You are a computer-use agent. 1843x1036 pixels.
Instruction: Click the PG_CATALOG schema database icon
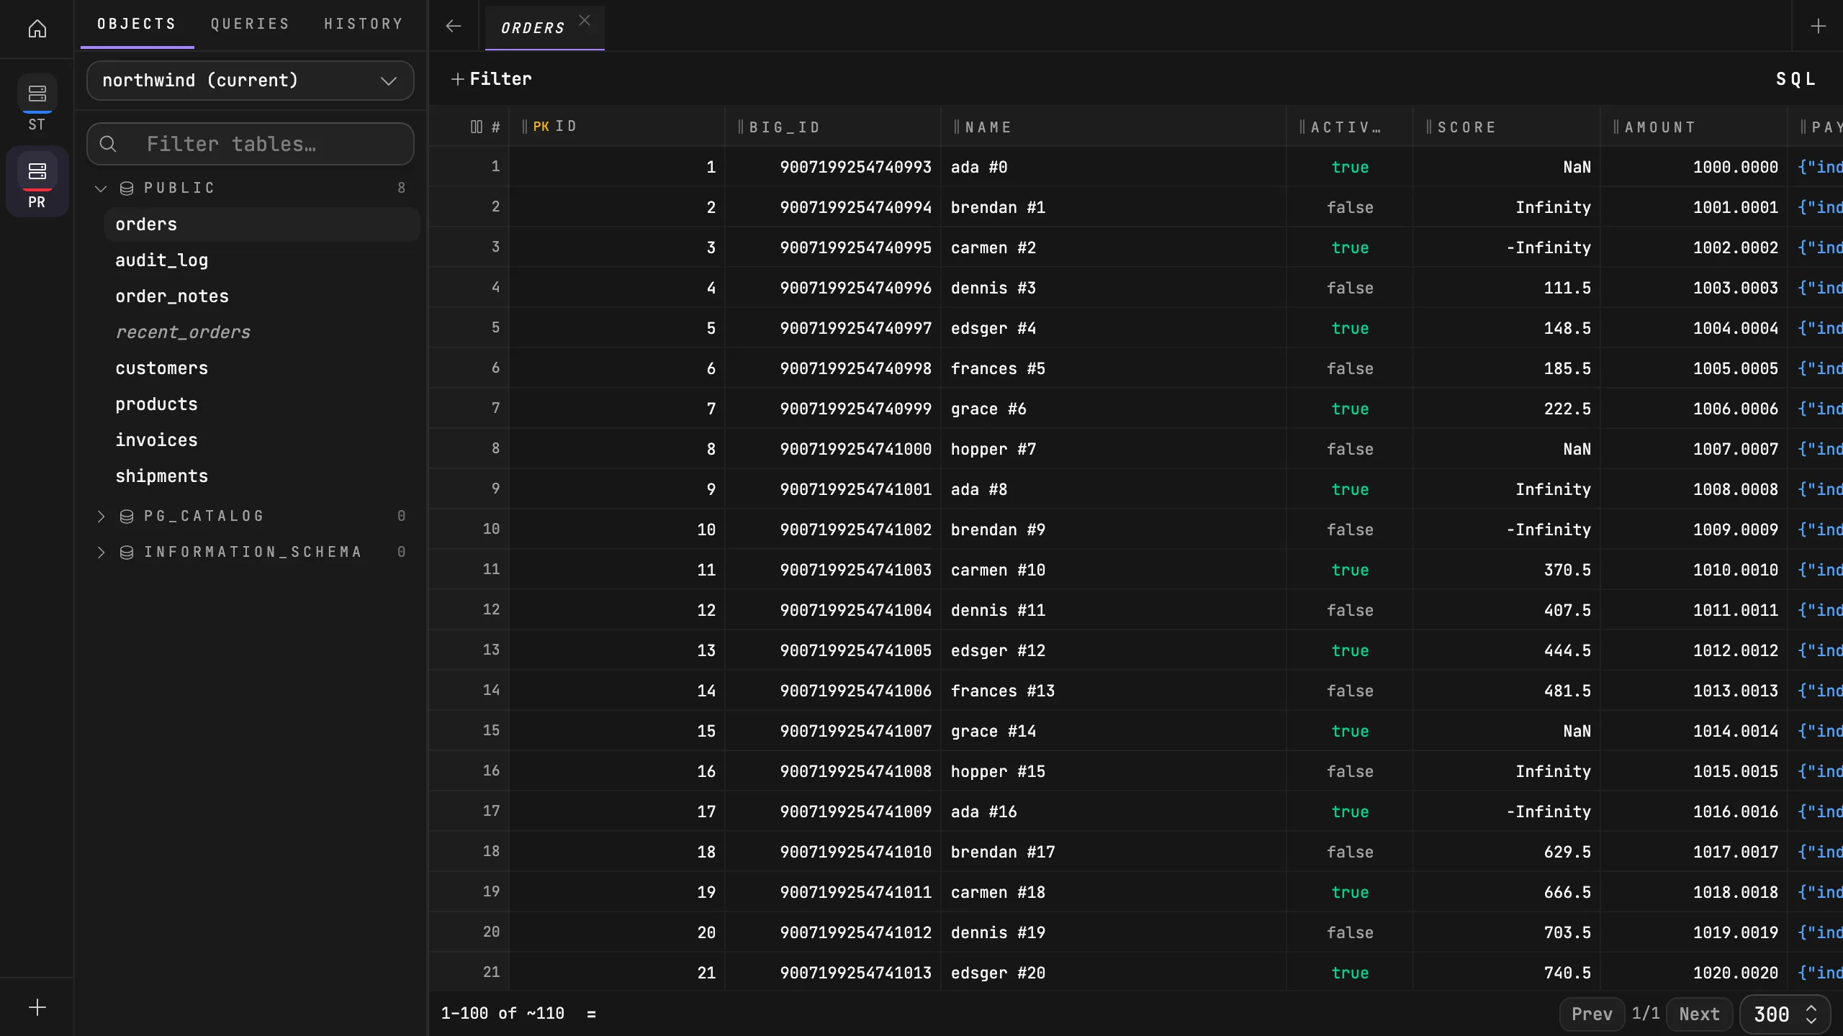(x=127, y=517)
